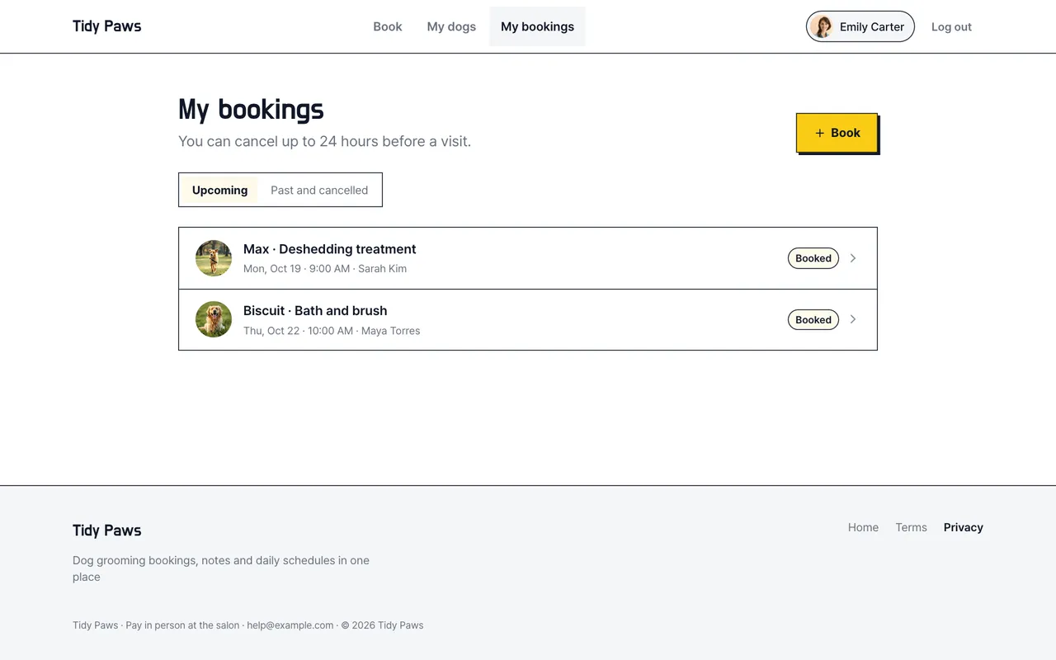Open the Privacy footer link
This screenshot has width=1056, height=660.
964,527
